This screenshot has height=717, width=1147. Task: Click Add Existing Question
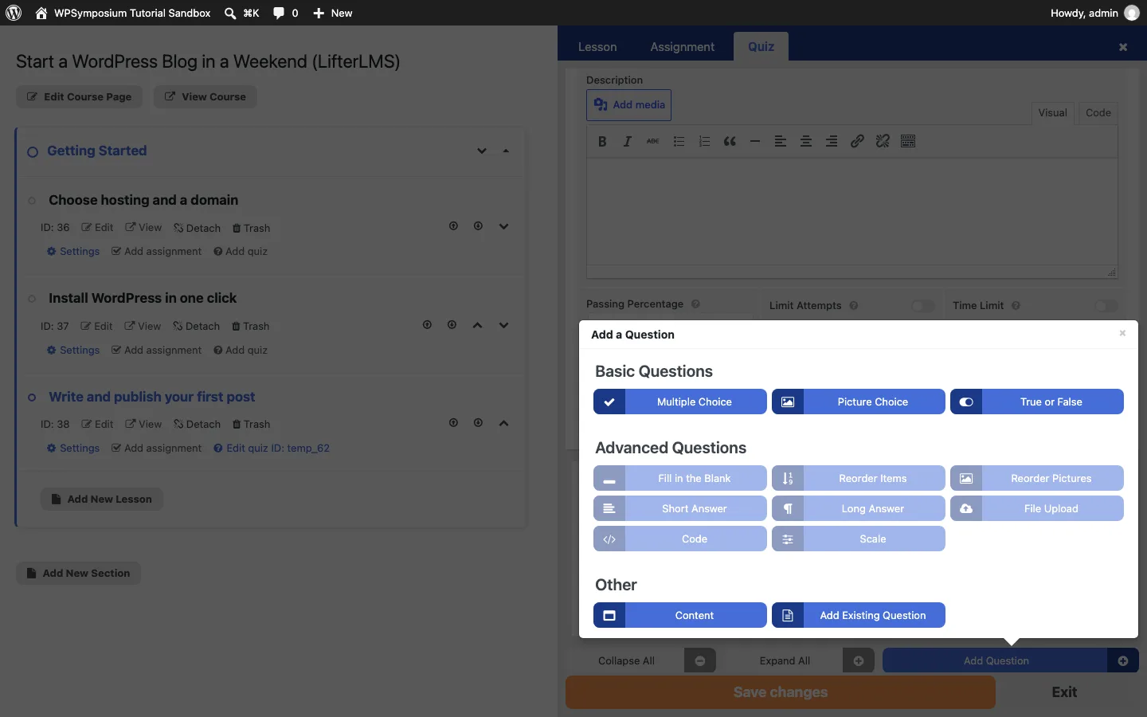(859, 615)
